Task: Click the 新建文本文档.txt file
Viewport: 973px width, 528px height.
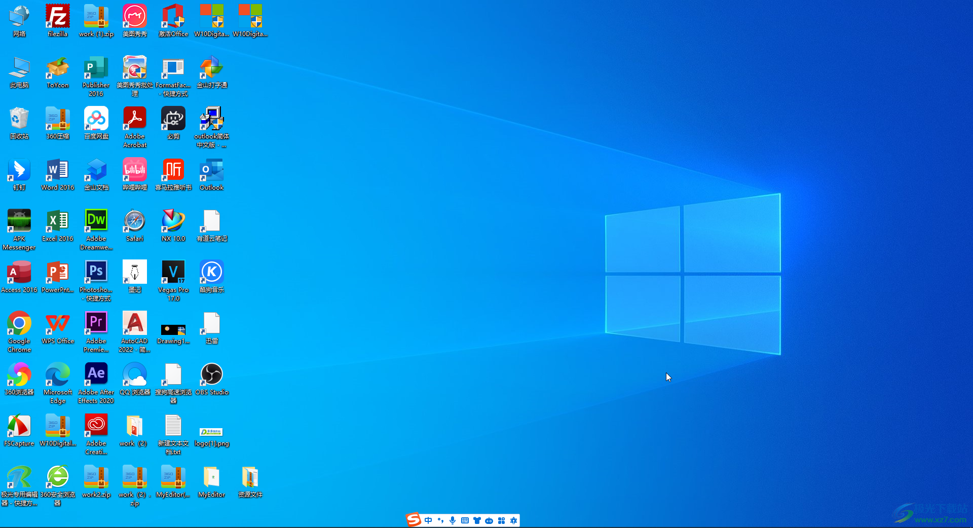Action: click(x=173, y=426)
